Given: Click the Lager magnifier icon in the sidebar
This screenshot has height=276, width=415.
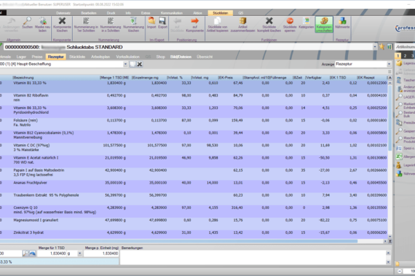Looking at the screenshot, I should [399, 97].
